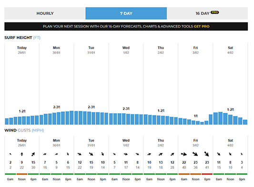The width and height of the screenshot is (254, 187).
Task: Click the Mon 2-3ft surf height label
Action: tap(57, 107)
